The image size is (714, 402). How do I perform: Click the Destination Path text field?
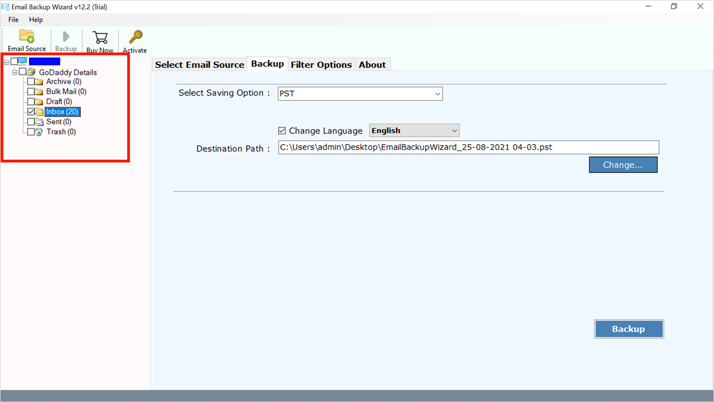point(468,147)
